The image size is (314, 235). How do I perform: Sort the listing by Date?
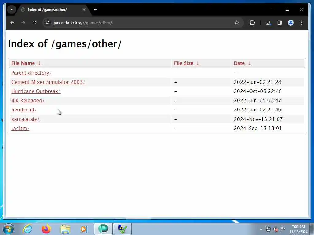pyautogui.click(x=243, y=63)
